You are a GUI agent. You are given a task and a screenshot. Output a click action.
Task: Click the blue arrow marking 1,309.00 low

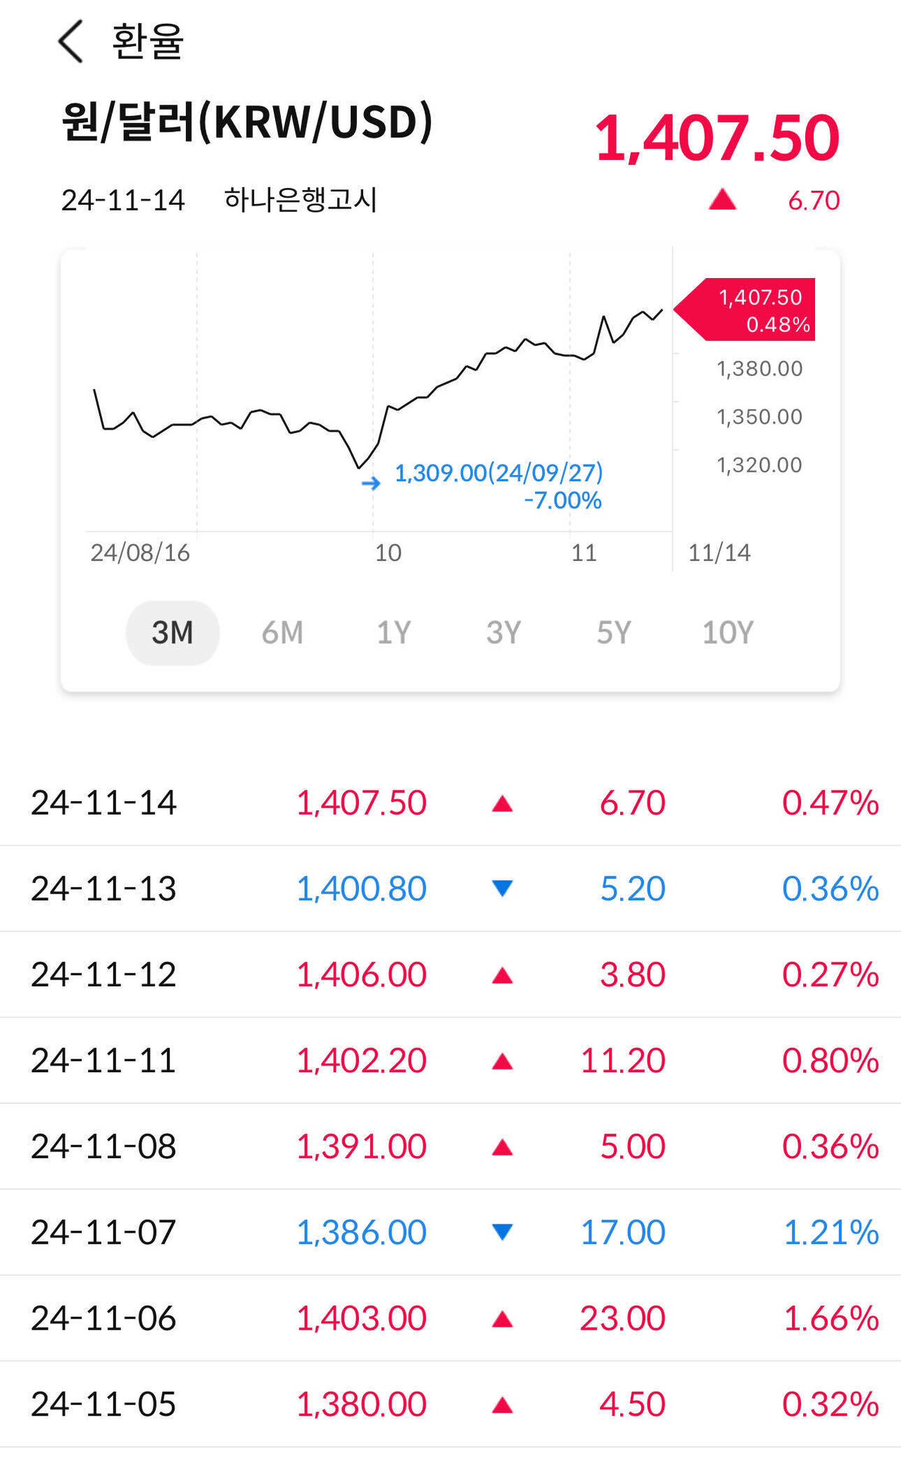(x=371, y=483)
